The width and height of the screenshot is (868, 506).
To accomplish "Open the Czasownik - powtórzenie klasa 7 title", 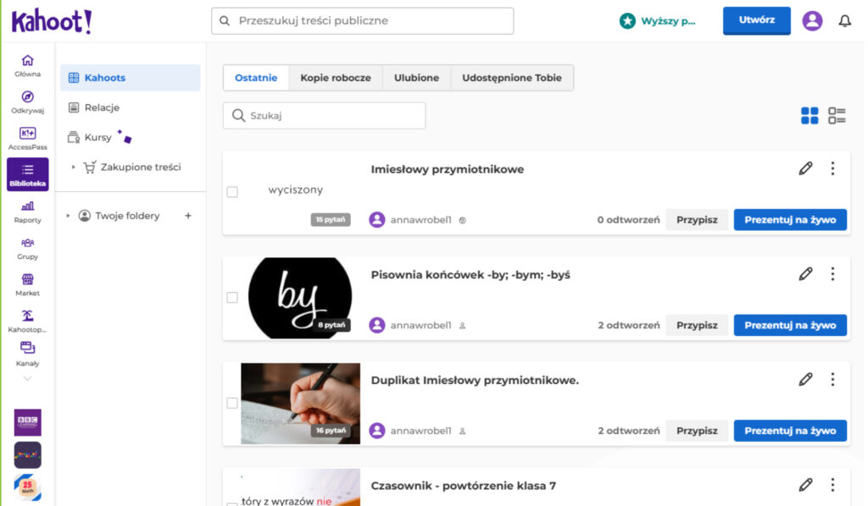I will (463, 486).
